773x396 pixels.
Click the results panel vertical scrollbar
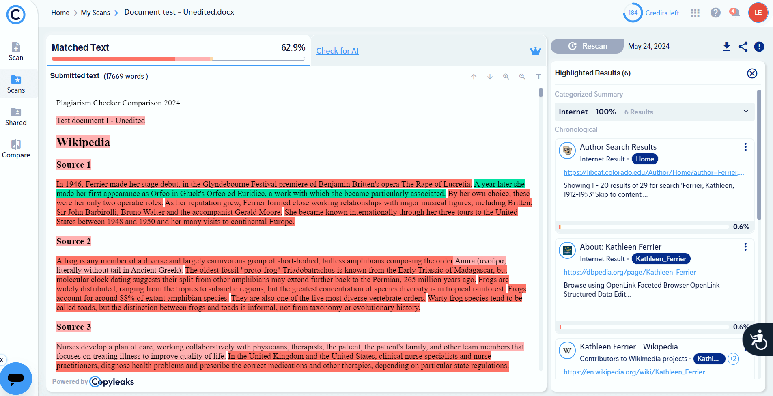pyautogui.click(x=759, y=155)
